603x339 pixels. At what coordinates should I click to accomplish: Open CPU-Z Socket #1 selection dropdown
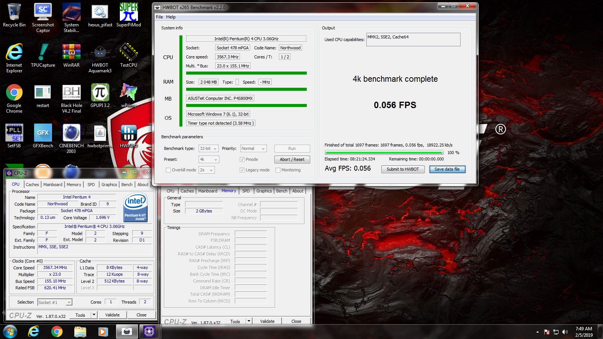[x=55, y=302]
